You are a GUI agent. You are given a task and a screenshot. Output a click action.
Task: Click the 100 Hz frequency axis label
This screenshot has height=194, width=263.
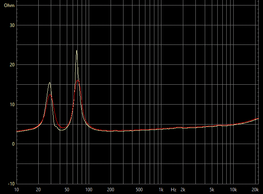[89, 190]
